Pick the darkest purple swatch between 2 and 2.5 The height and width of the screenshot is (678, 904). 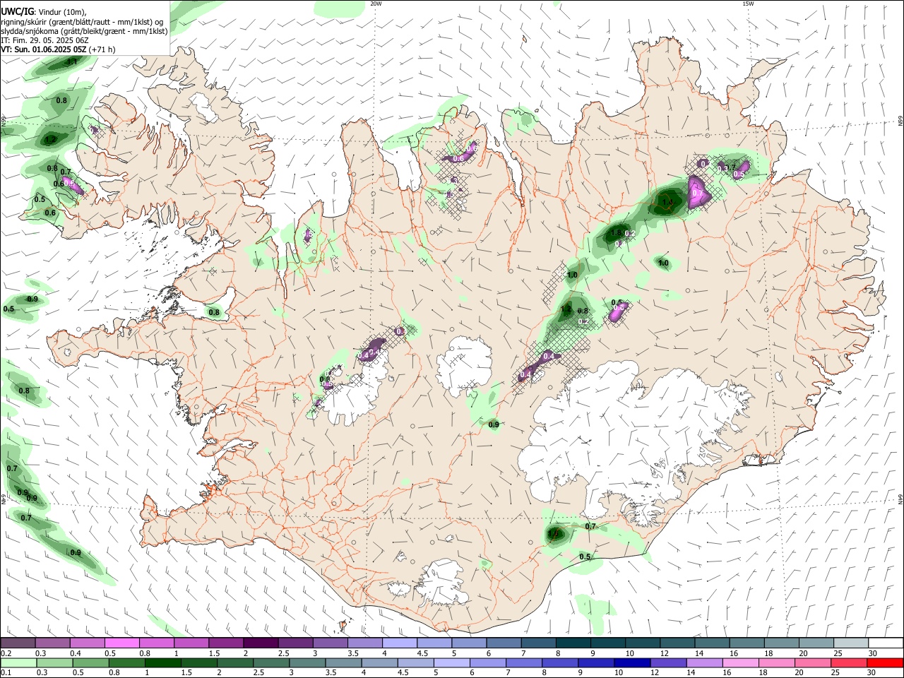261,643
